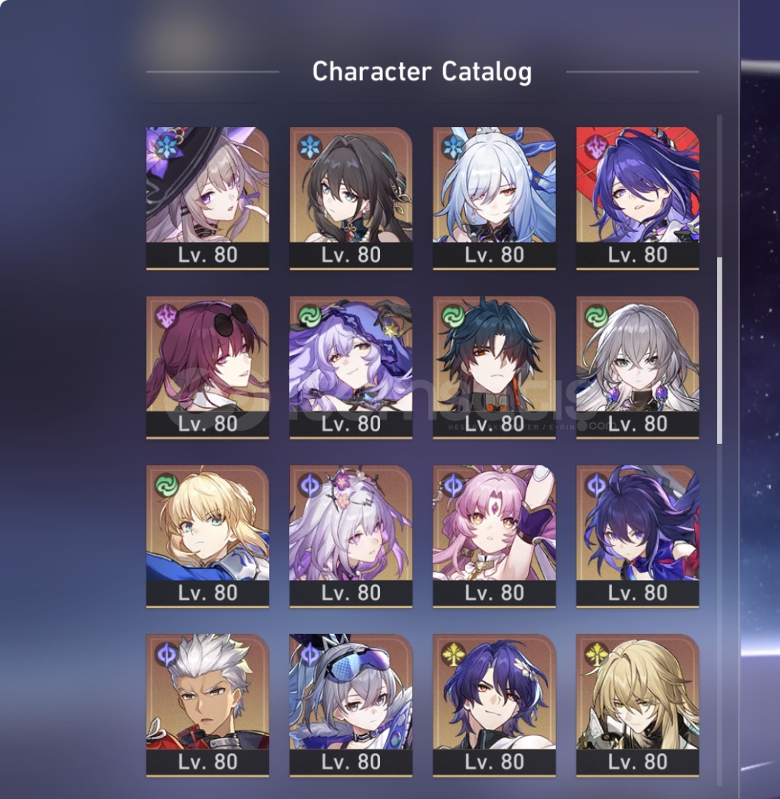Select the dark teal-haired male wind character

pos(494,367)
